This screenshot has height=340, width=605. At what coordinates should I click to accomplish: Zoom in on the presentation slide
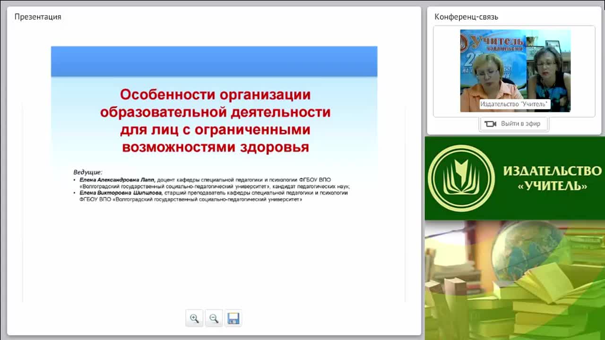click(x=194, y=318)
